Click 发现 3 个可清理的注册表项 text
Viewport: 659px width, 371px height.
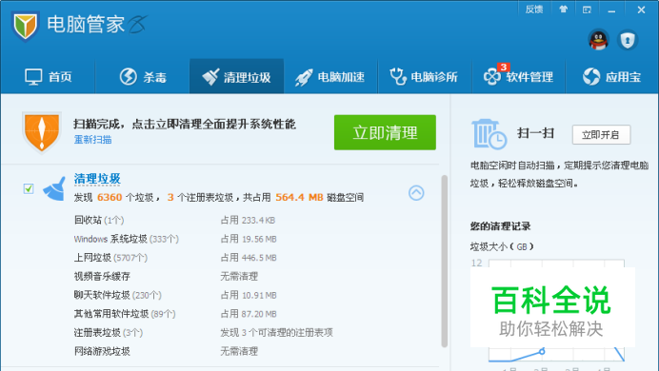(276, 332)
